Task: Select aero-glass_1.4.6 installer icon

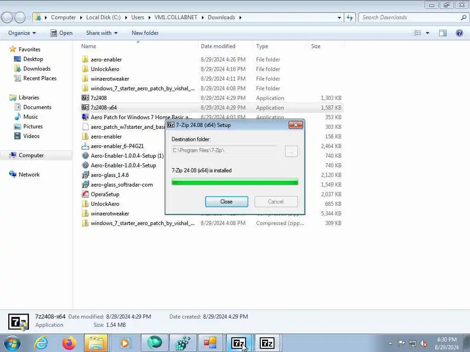Action: pos(85,175)
